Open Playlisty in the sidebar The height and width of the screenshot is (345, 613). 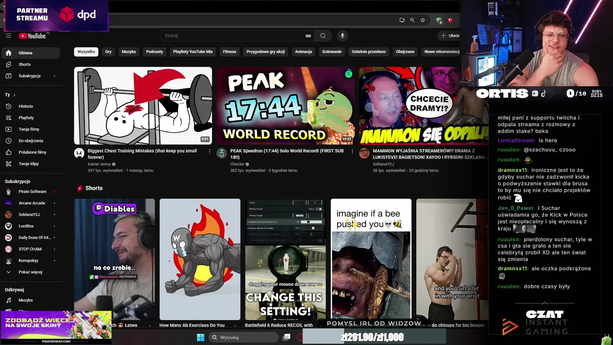(30, 118)
